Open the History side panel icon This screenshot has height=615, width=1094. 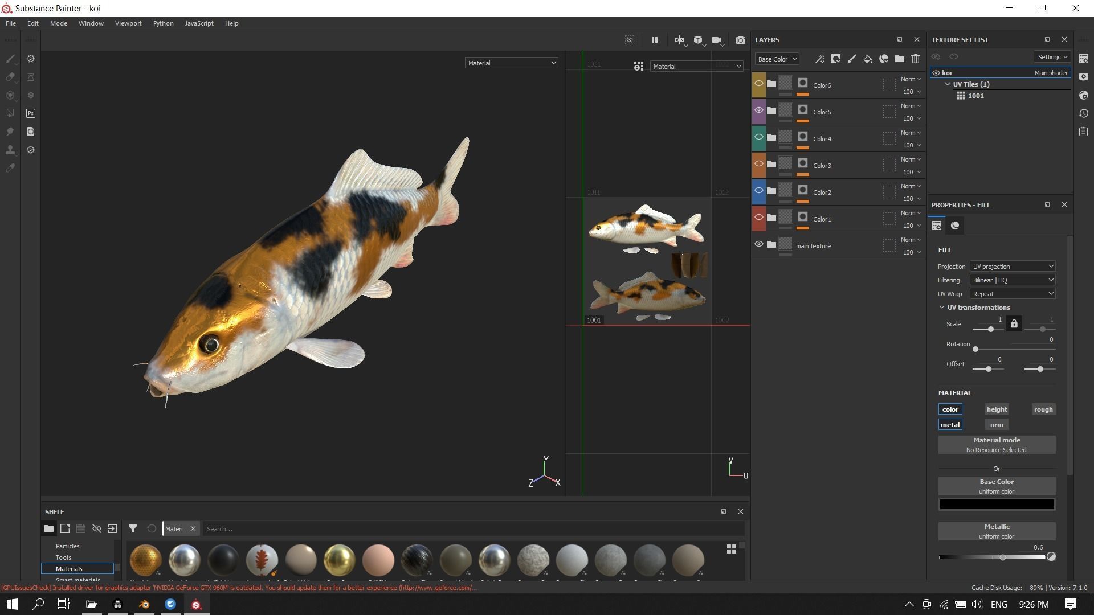pyautogui.click(x=1084, y=113)
